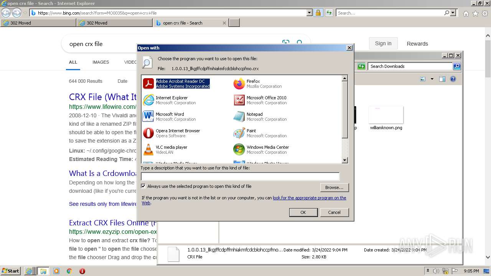
Task: Choose the Firefox program icon
Action: pos(239,84)
